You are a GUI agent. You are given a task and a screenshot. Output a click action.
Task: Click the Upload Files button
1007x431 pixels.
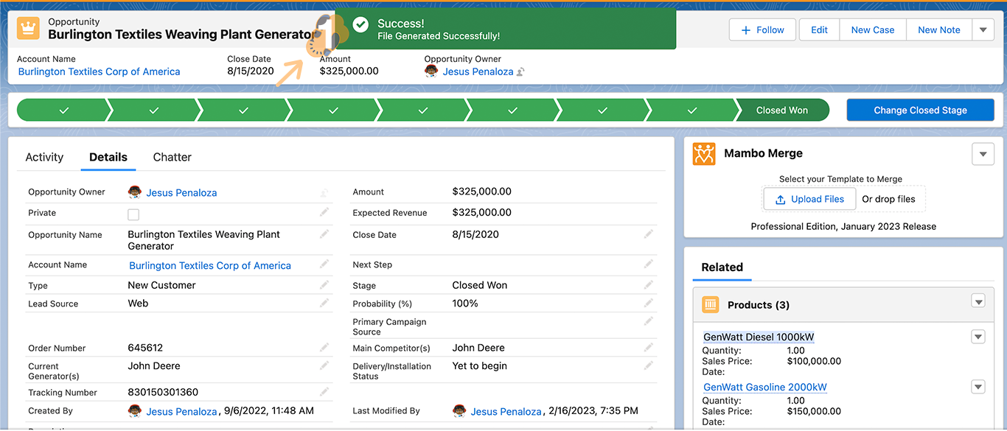point(809,199)
